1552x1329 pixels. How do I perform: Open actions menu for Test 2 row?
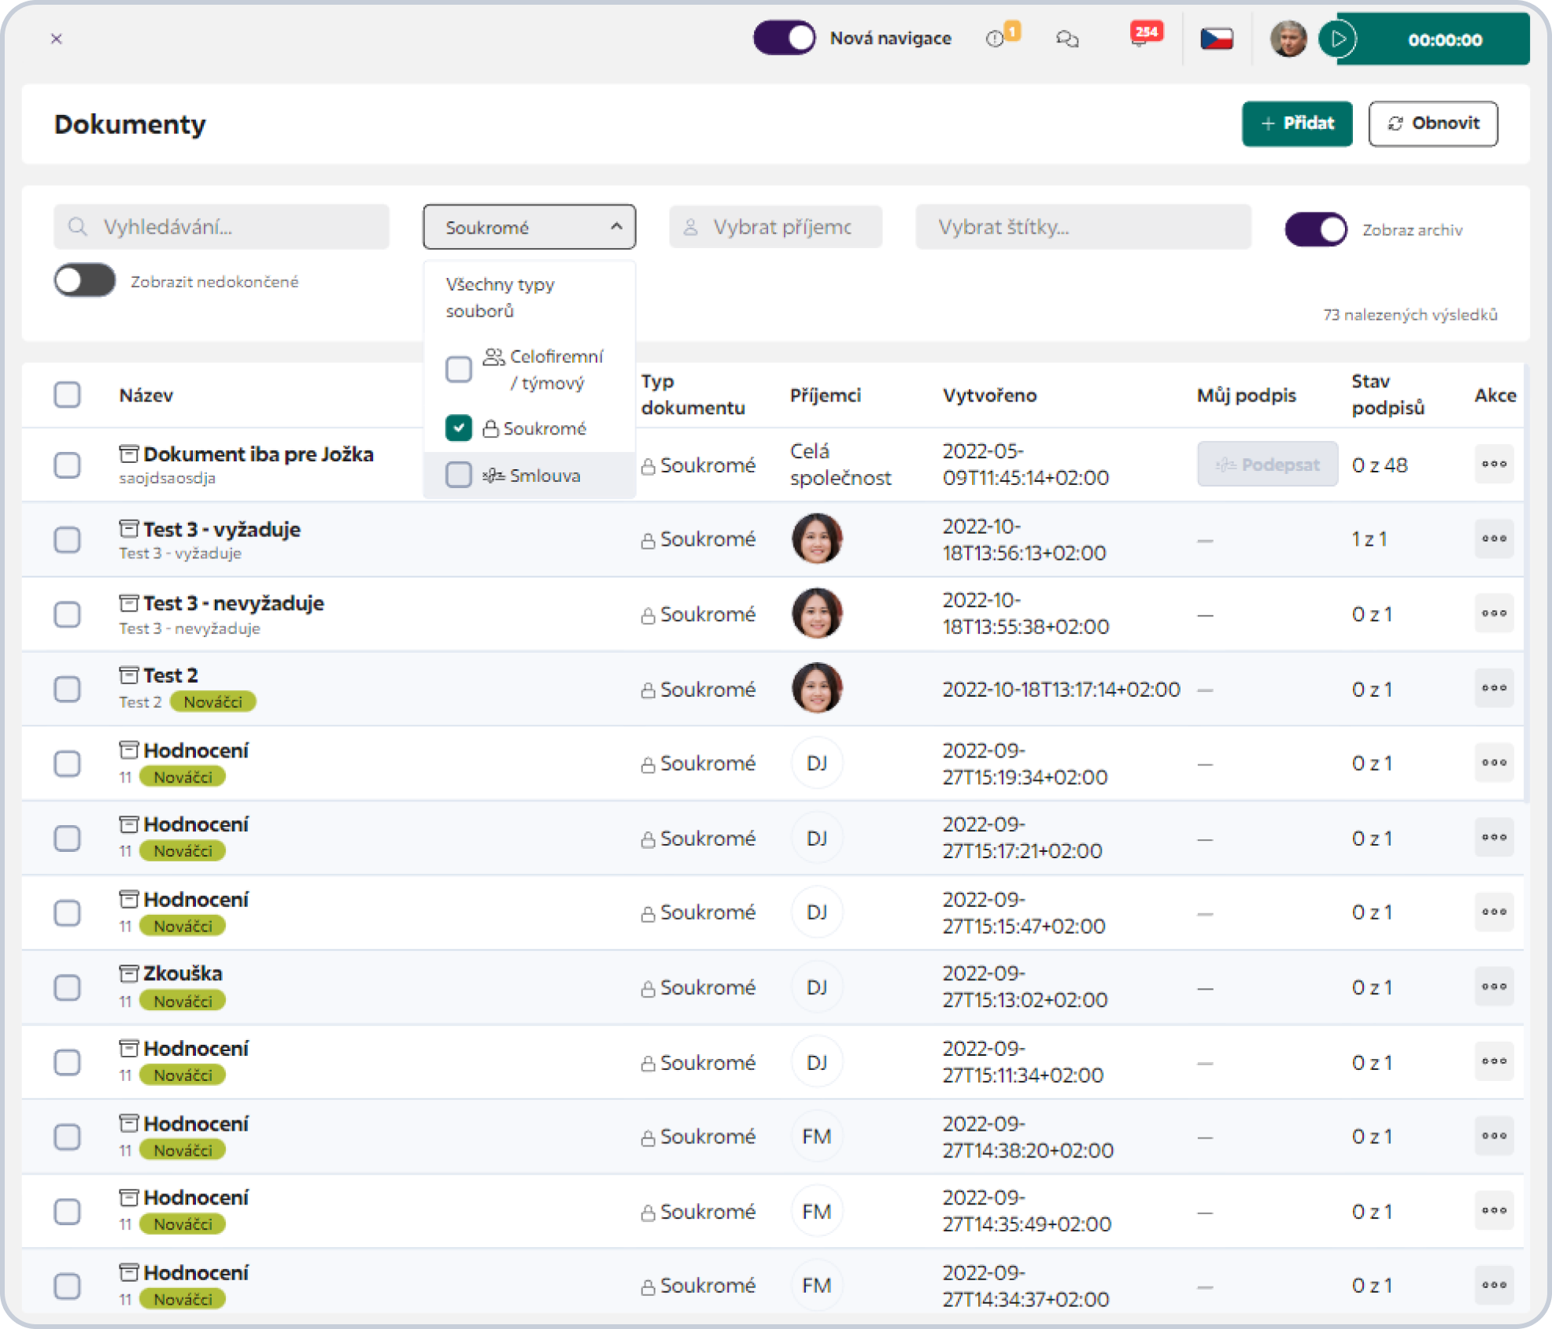[x=1494, y=688]
